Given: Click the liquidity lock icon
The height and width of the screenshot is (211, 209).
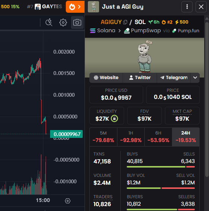Looking at the screenshot, I should [114, 118].
